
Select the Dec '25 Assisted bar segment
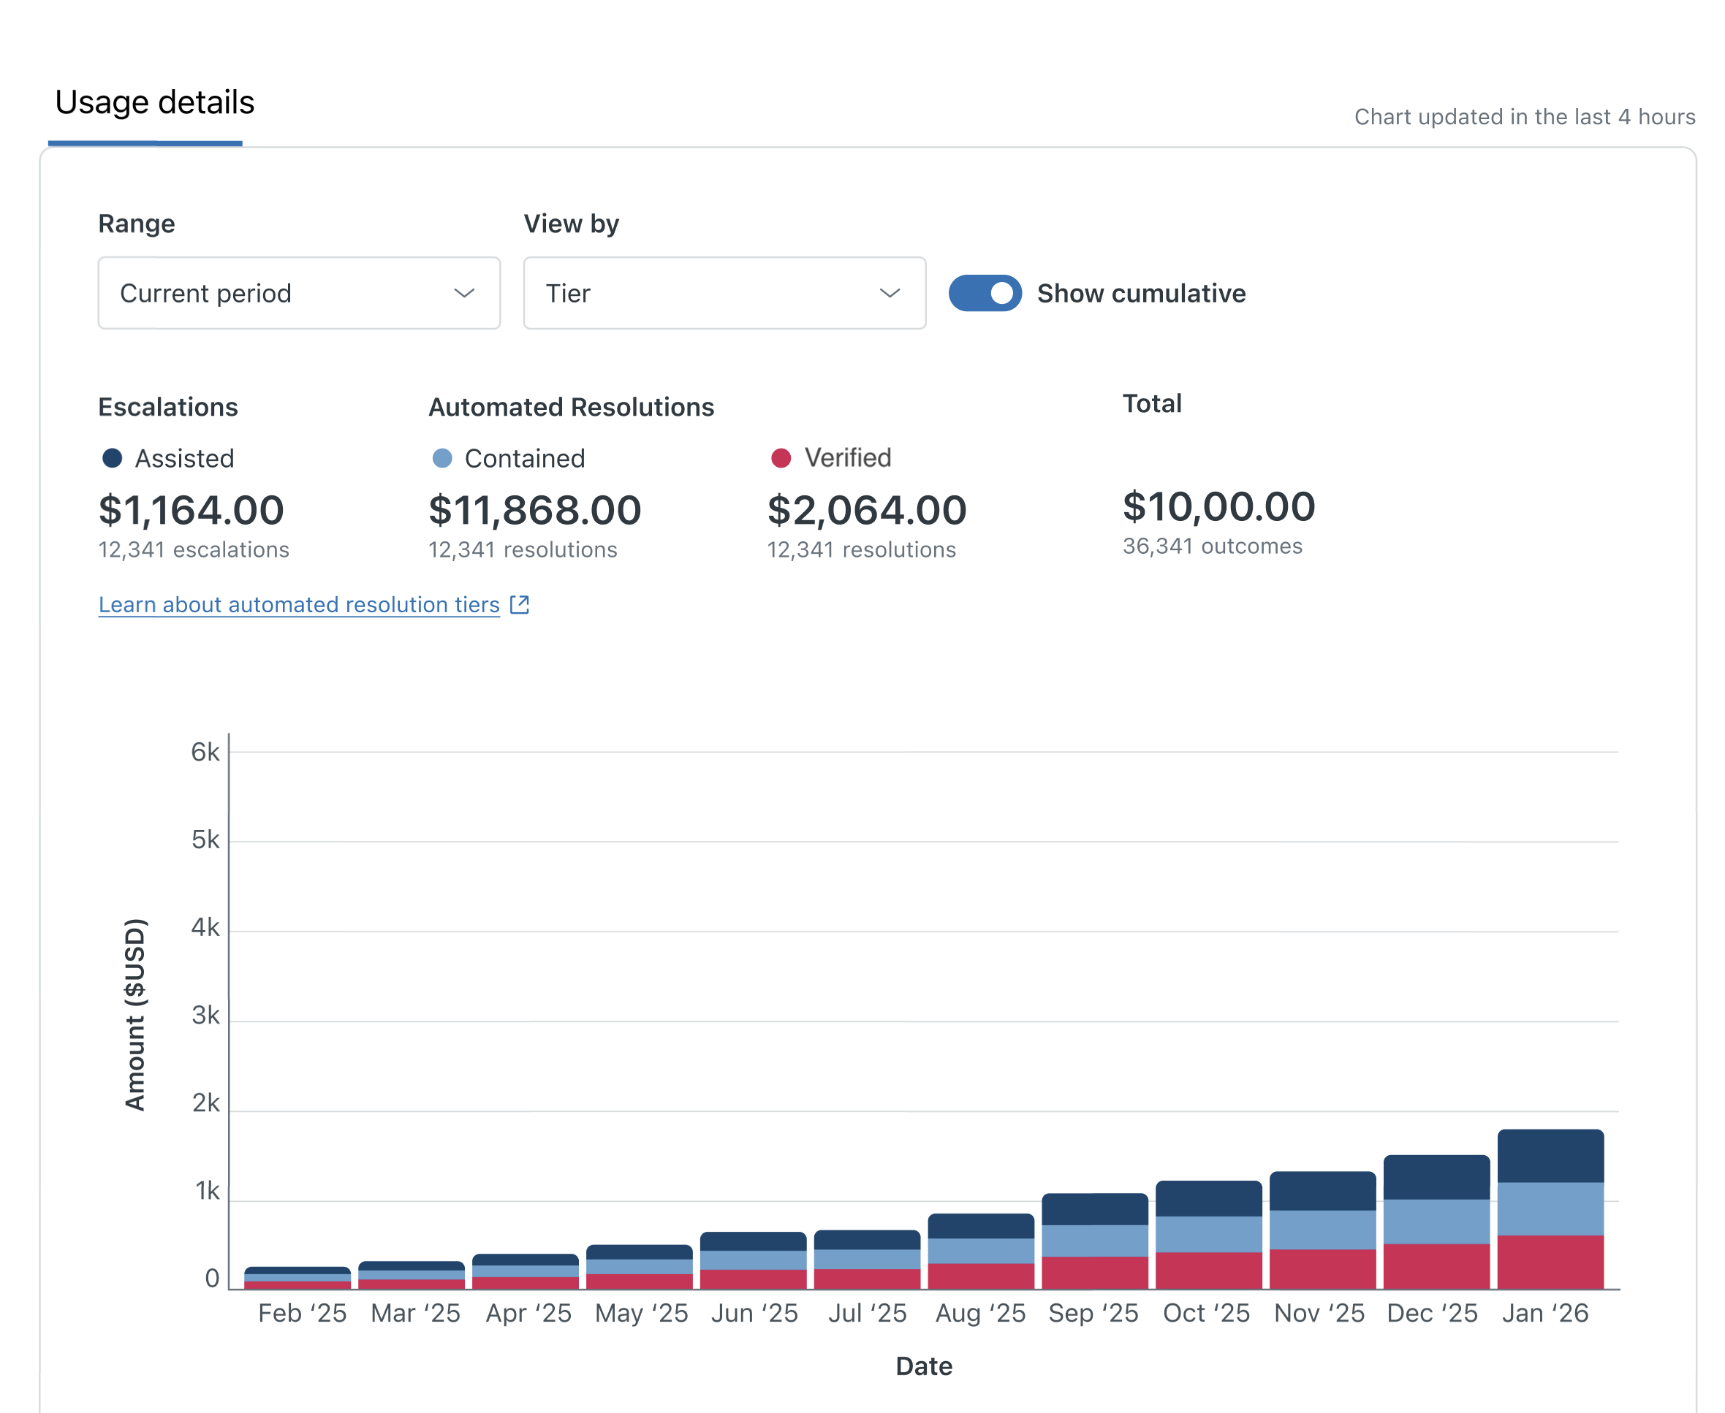1437,1177
